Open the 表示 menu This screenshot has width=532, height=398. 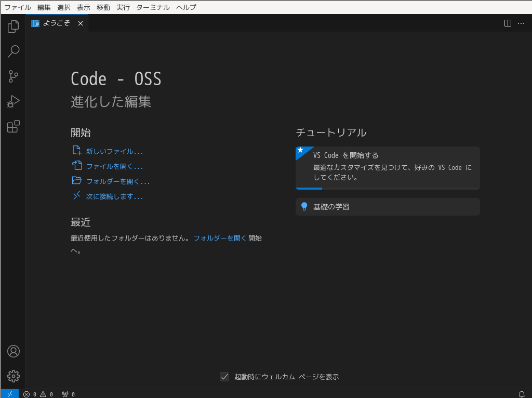pyautogui.click(x=84, y=7)
